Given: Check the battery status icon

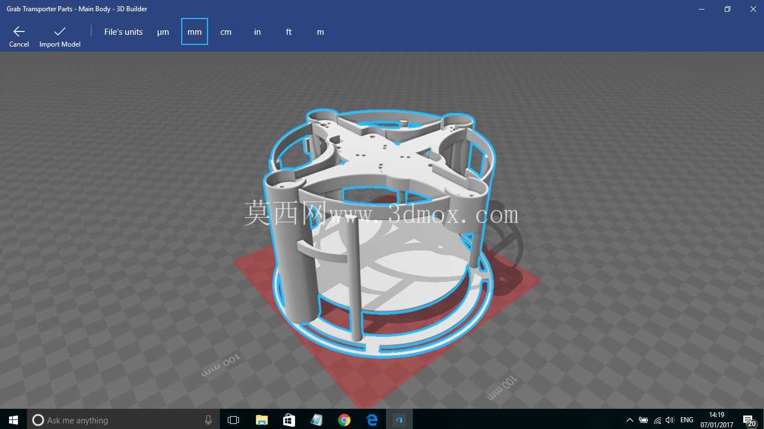Looking at the screenshot, I should click(643, 420).
